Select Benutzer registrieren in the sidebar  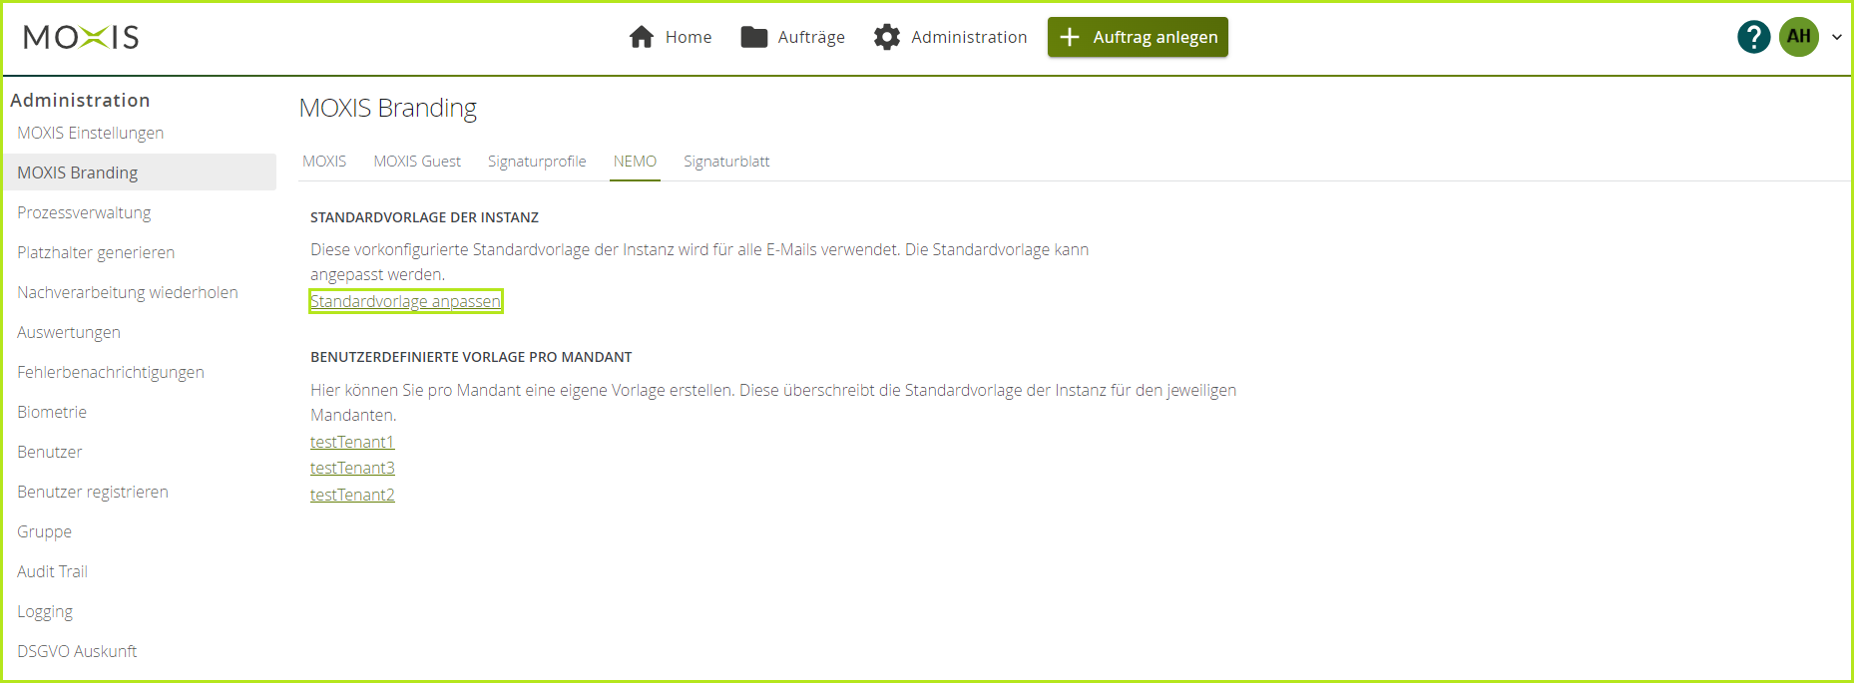click(x=93, y=492)
